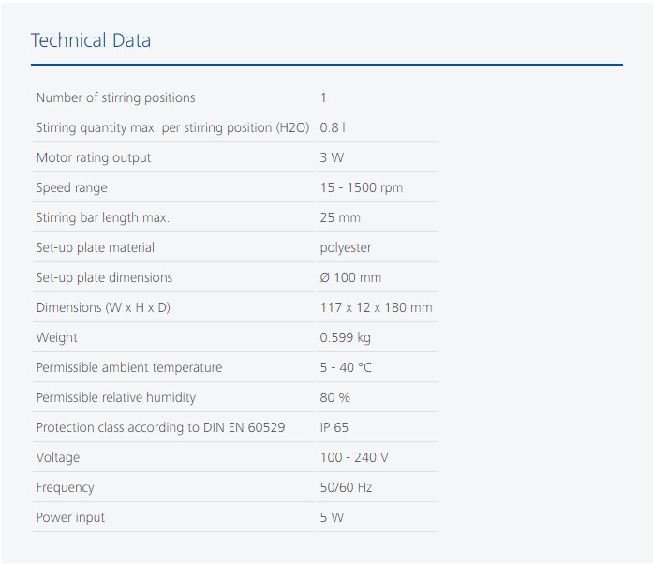
Task: Select the Stirring bar length max. label
Action: coord(103,217)
